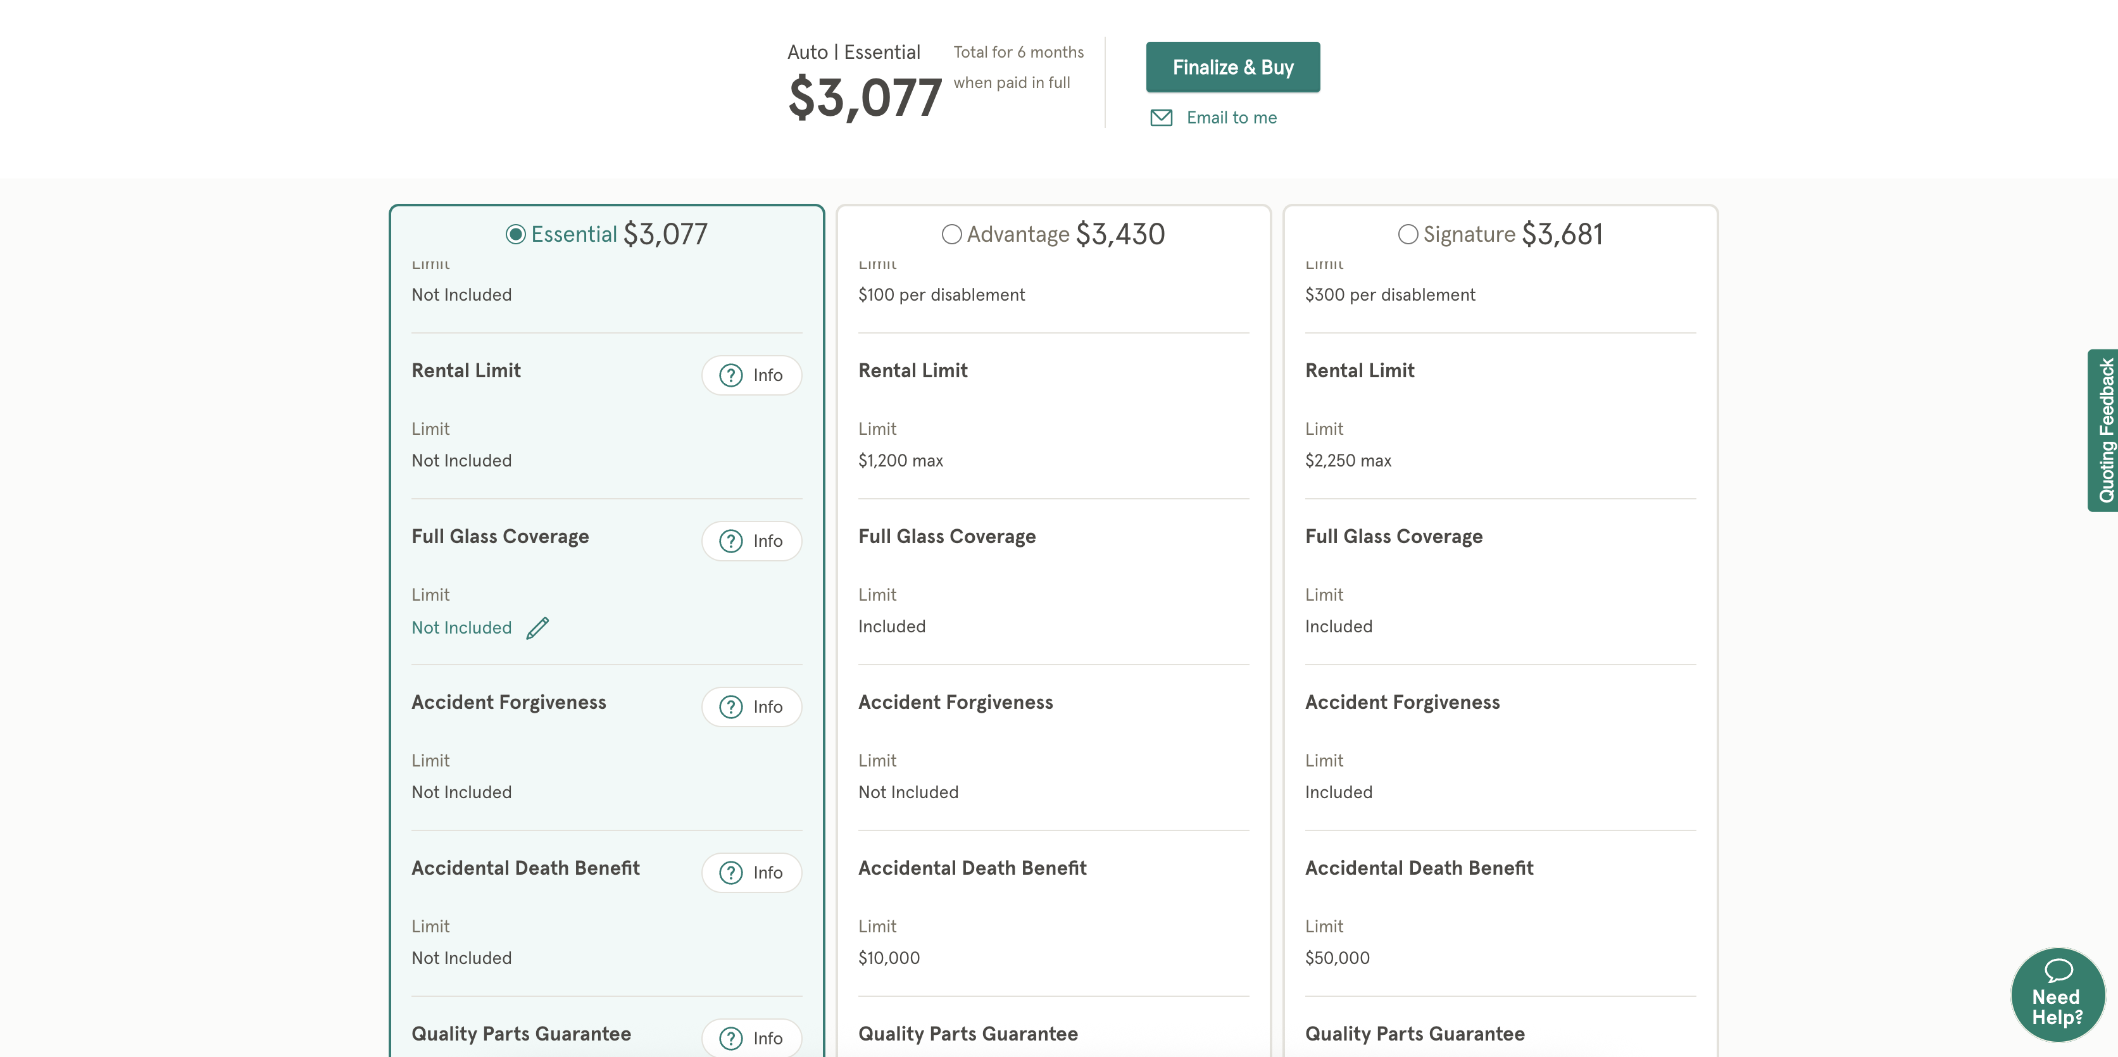Click the pencil edit icon for Full Glass Coverage
The width and height of the screenshot is (2118, 1057).
[537, 628]
